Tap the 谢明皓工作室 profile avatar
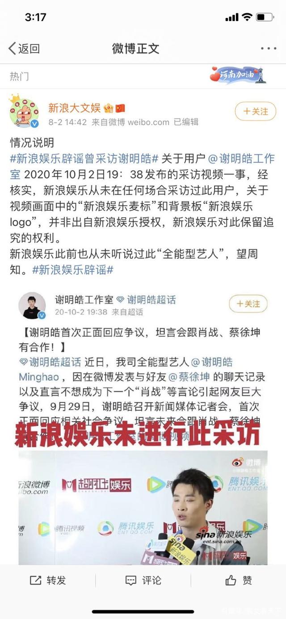286x619 pixels. pyautogui.click(x=32, y=306)
